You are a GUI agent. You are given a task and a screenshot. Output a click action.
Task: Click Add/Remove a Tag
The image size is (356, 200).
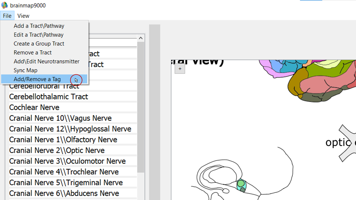pos(37,79)
